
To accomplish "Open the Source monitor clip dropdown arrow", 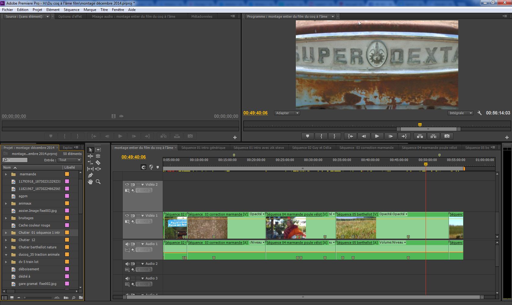I will (x=48, y=17).
